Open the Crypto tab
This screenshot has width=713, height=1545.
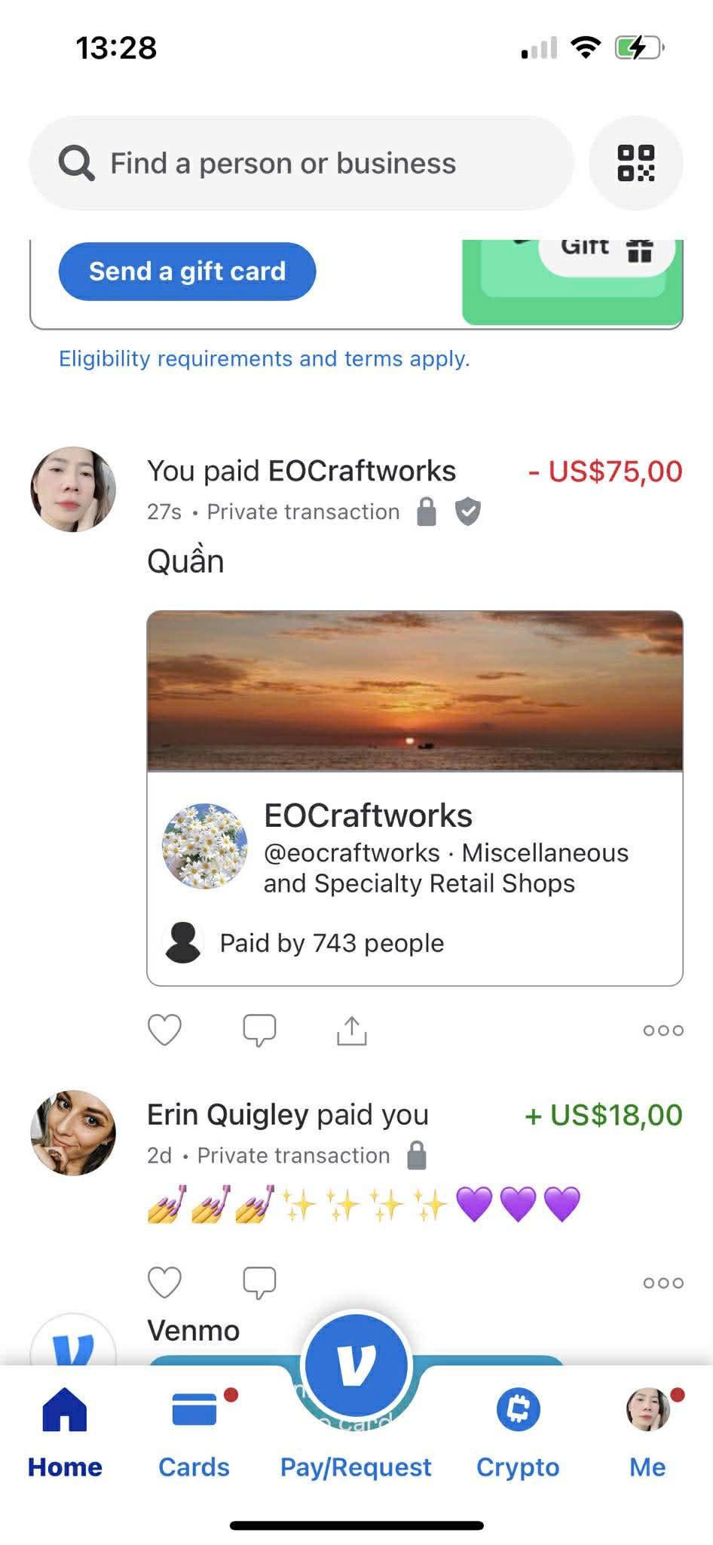518,1433
